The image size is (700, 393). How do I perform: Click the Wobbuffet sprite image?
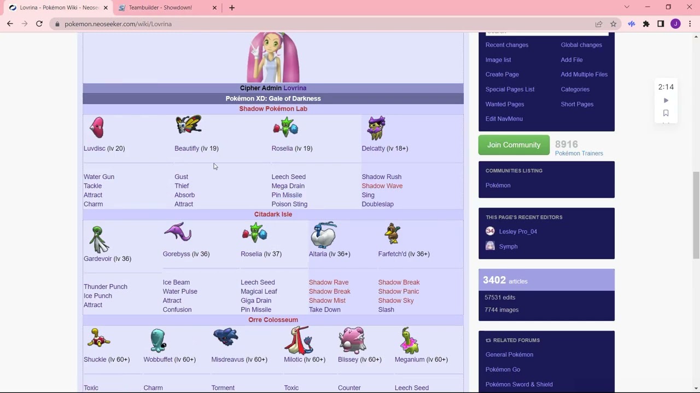[x=157, y=341]
